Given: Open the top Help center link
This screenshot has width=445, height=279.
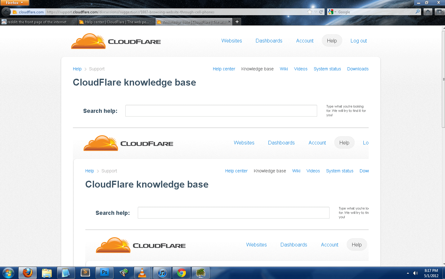Looking at the screenshot, I should tap(224, 69).
